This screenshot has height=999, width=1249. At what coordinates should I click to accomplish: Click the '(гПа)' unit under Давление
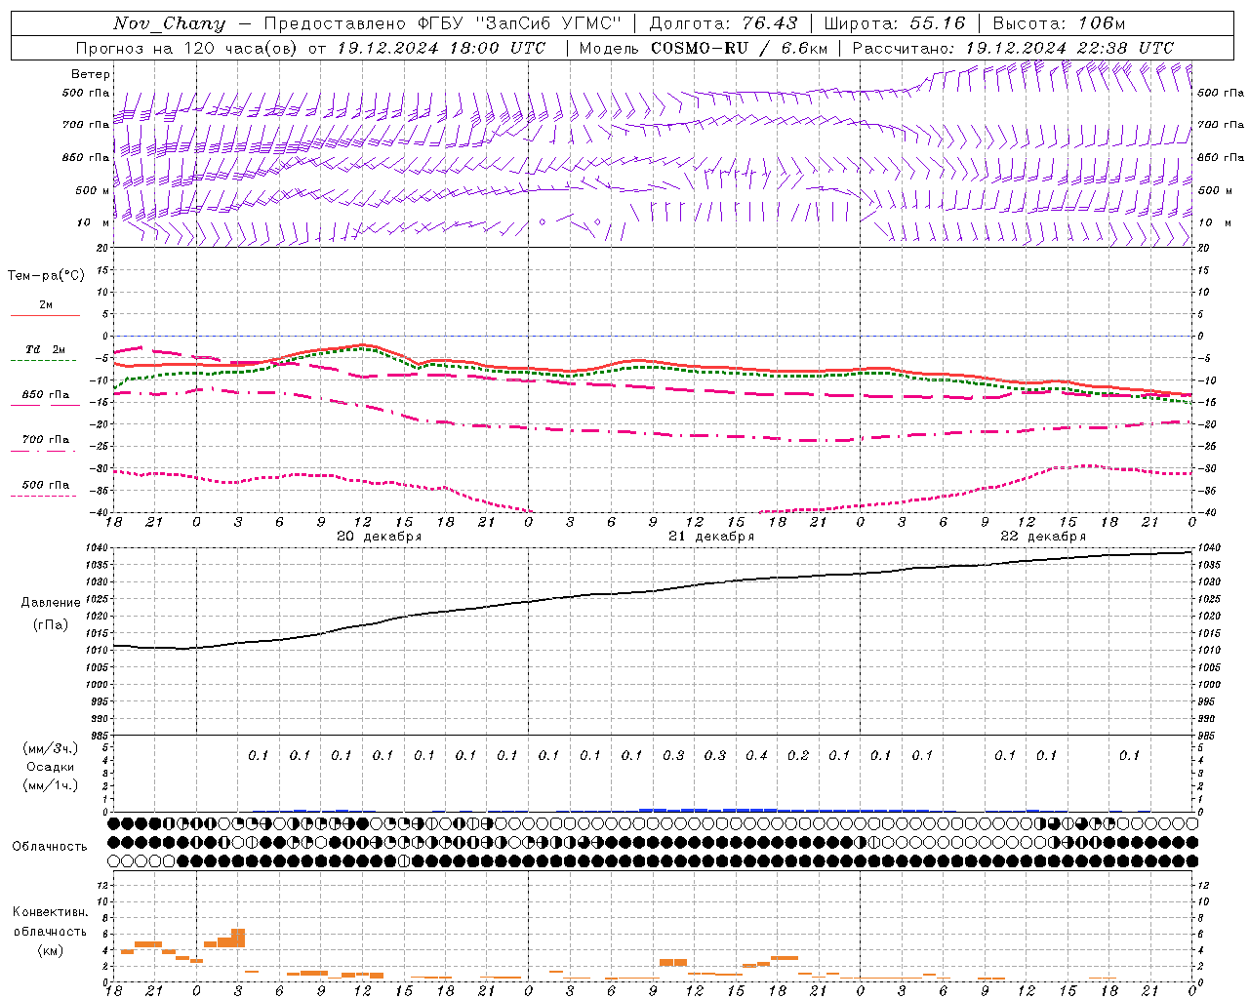(x=51, y=625)
